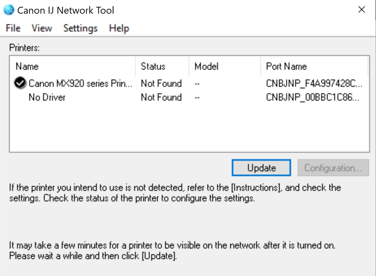This screenshot has height=276, width=376.
Task: Click the Canon IJ Network Tool globe icon
Action: point(8,10)
